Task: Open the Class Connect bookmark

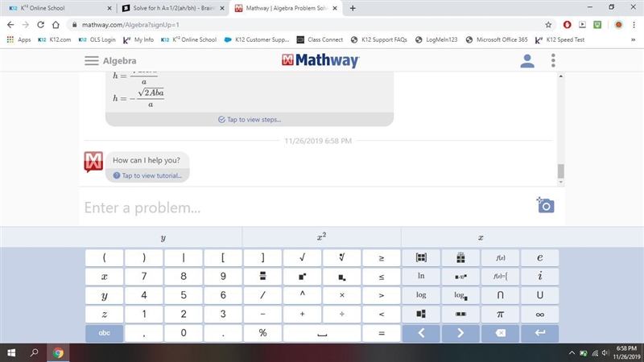Action: (x=320, y=39)
